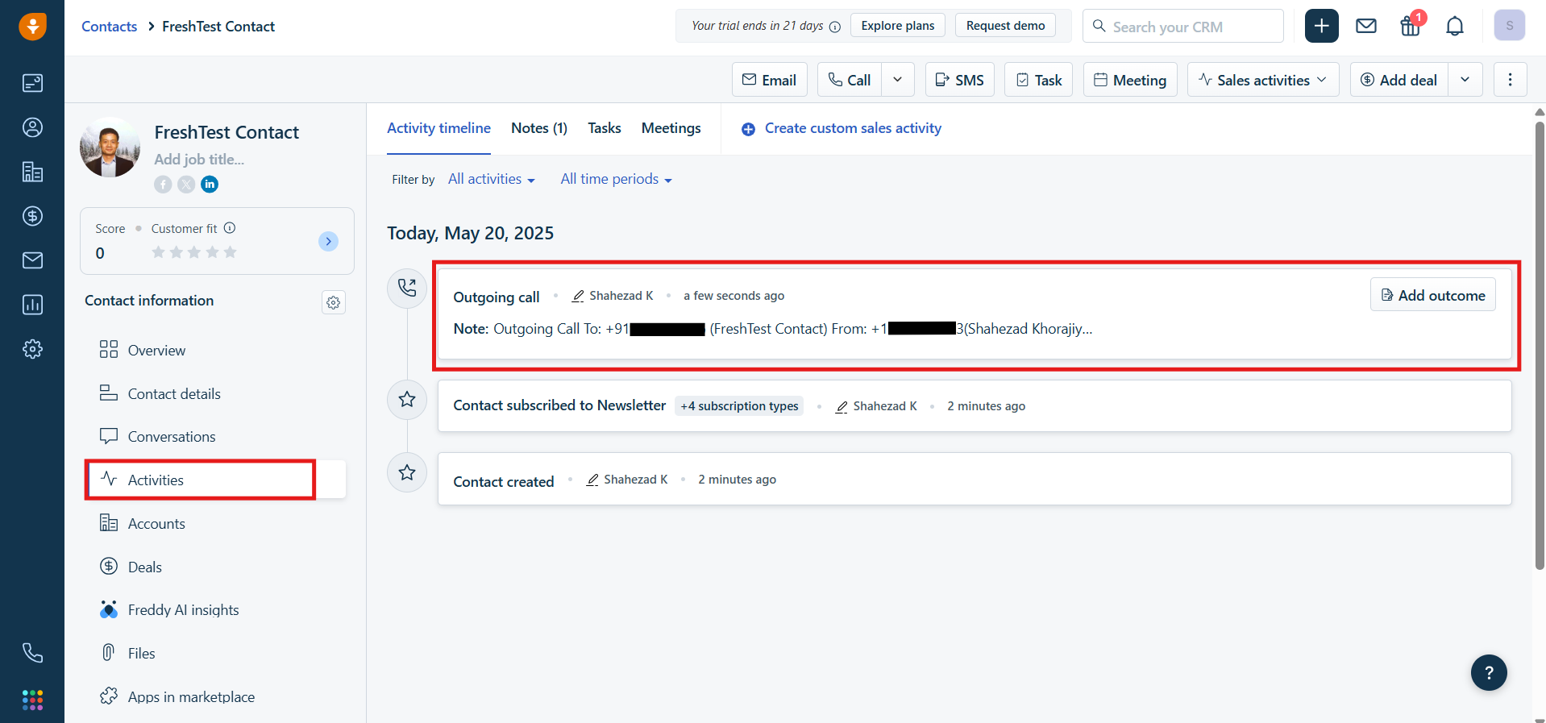This screenshot has width=1546, height=723.
Task: Click Add outcome on outgoing call
Action: [1433, 295]
